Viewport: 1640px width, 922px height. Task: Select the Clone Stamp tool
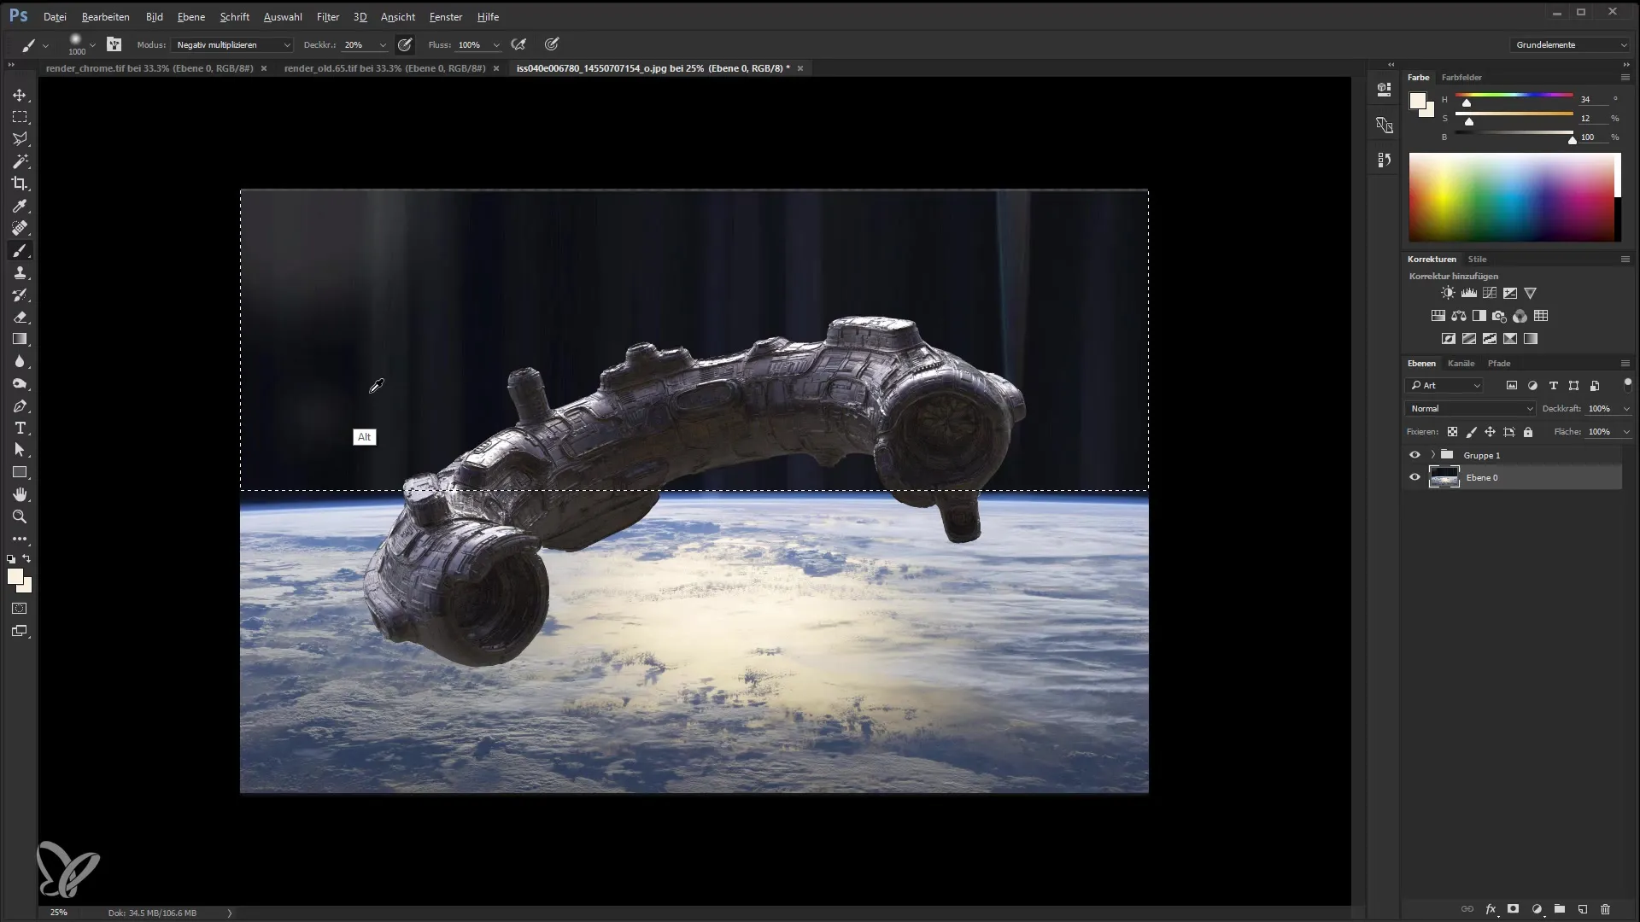pyautogui.click(x=20, y=272)
